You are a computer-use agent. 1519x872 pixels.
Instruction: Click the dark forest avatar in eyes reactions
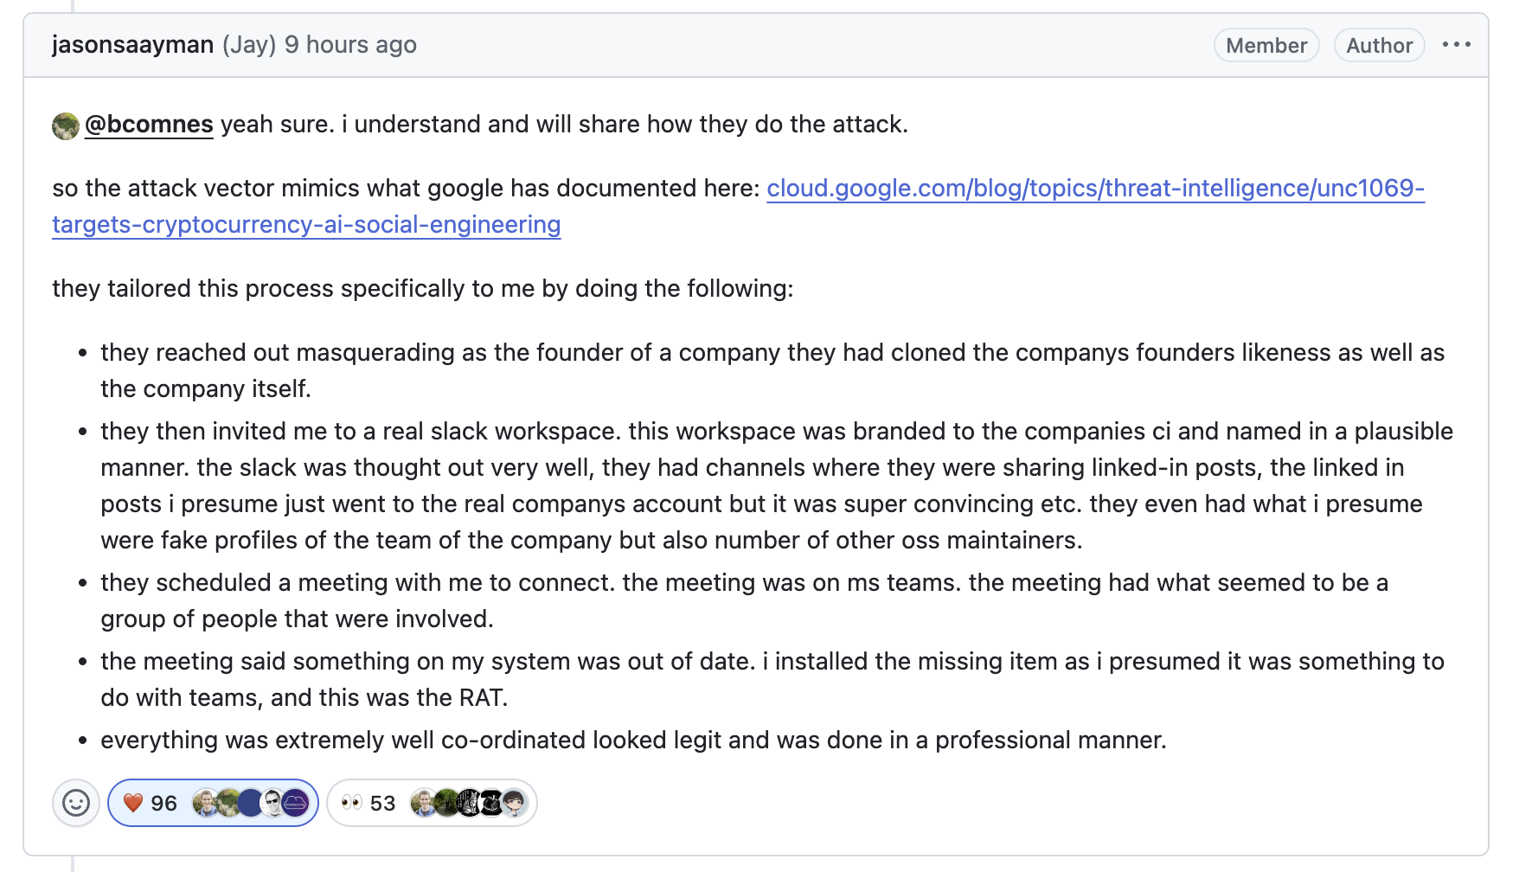coord(446,803)
